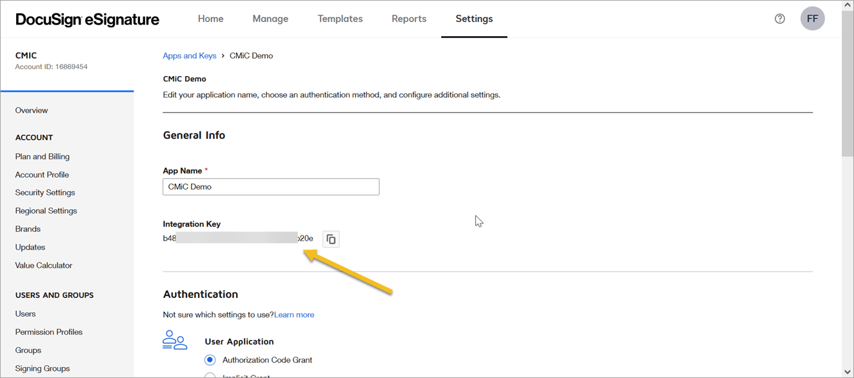Click the Account ID: 16869454 text

52,67
